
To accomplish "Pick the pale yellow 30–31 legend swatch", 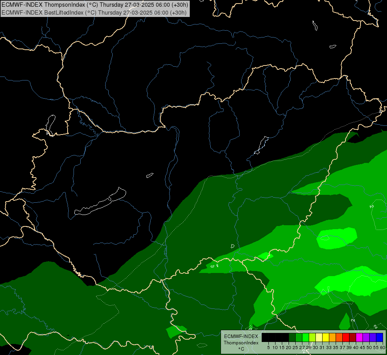I will click(319, 337).
